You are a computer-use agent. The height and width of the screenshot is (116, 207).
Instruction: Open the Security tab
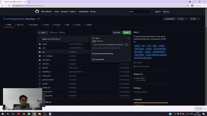pyautogui.click(x=77, y=25)
